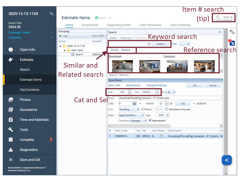Screen dimensions: 243x178
Task: Click the blue AI sparkle assistant button
Action: (x=226, y=160)
